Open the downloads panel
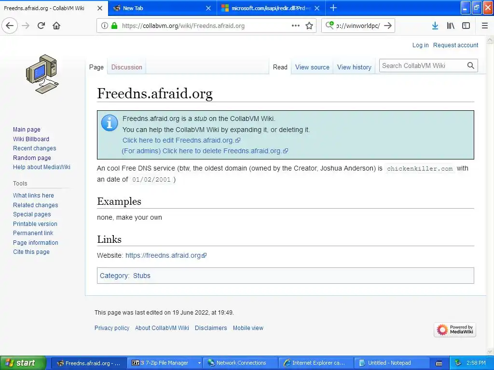Image resolution: width=494 pixels, height=370 pixels. tap(435, 26)
